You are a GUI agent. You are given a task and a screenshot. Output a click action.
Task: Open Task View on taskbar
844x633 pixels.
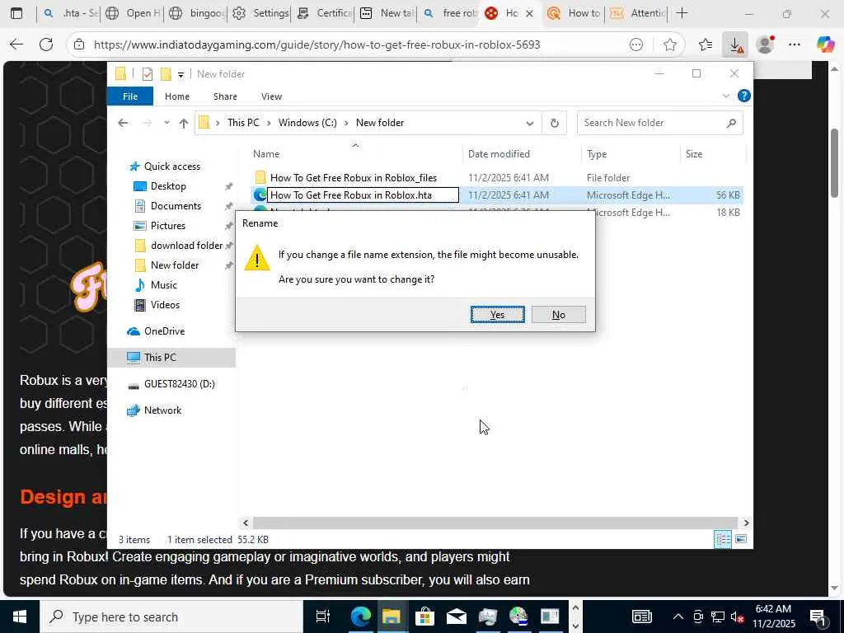[322, 617]
